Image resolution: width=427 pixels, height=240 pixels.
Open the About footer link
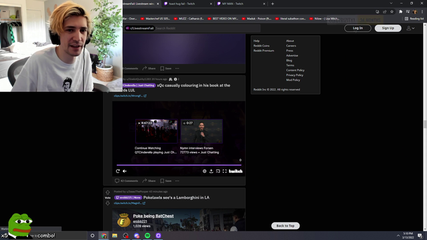[x=290, y=41]
